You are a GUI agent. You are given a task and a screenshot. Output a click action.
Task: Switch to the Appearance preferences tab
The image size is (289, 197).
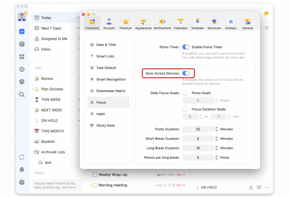coord(143,24)
